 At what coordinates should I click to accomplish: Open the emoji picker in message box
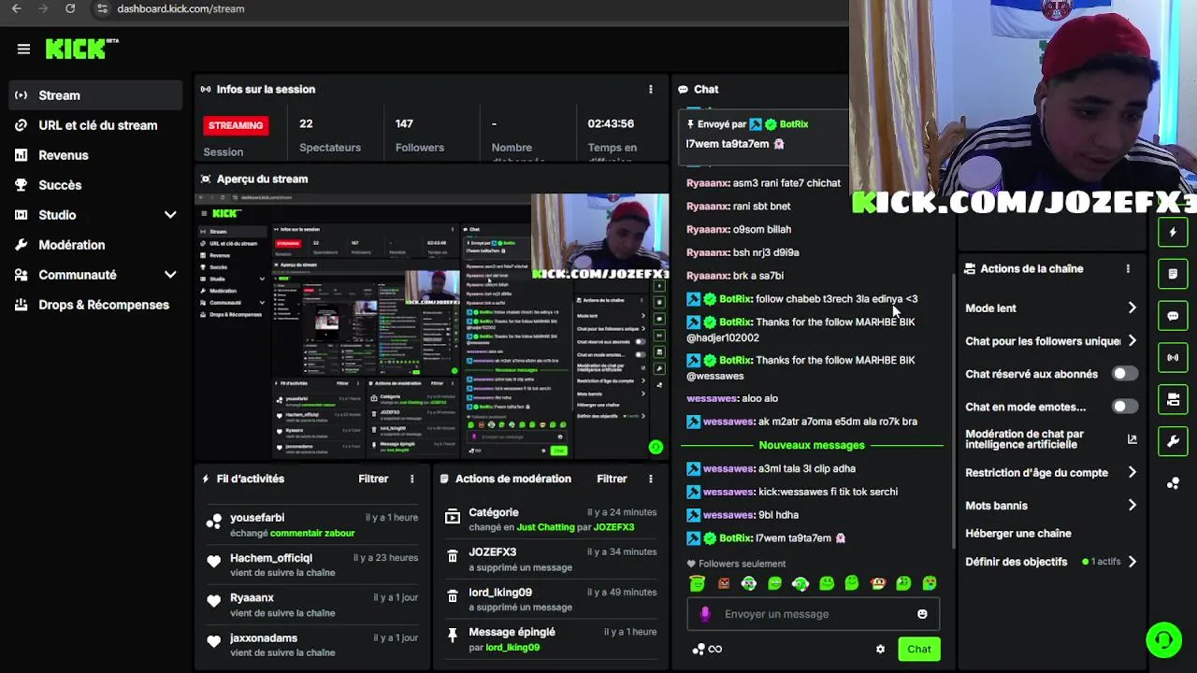[x=922, y=614]
